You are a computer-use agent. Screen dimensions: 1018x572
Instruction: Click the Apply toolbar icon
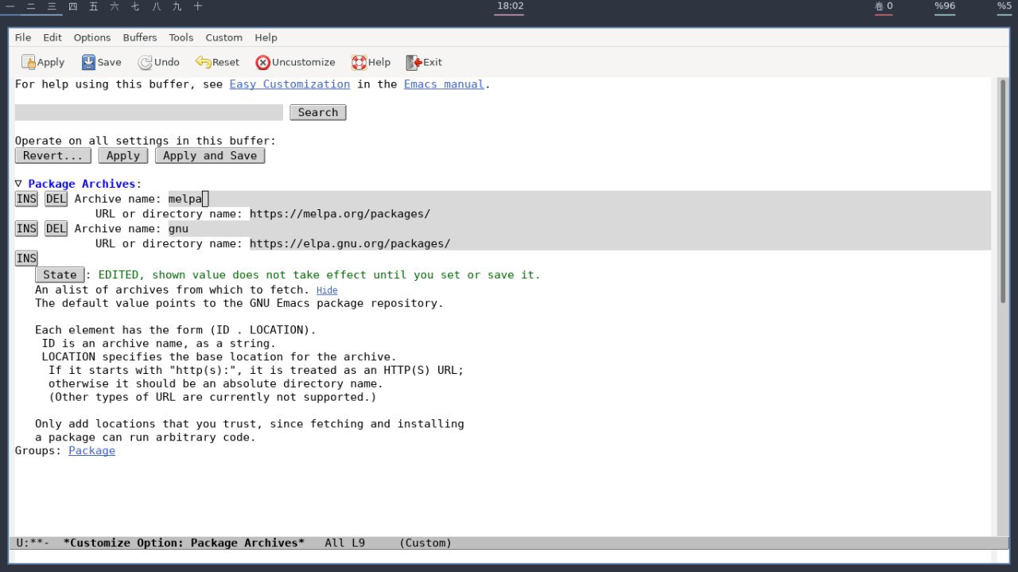(42, 62)
